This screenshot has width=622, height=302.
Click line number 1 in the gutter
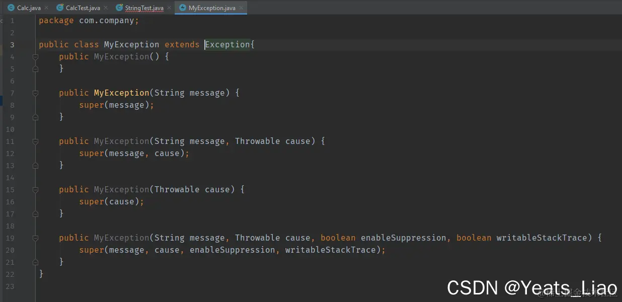click(12, 21)
